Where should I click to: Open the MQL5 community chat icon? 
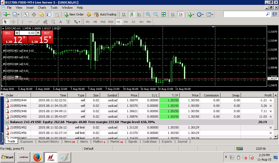(x=275, y=14)
